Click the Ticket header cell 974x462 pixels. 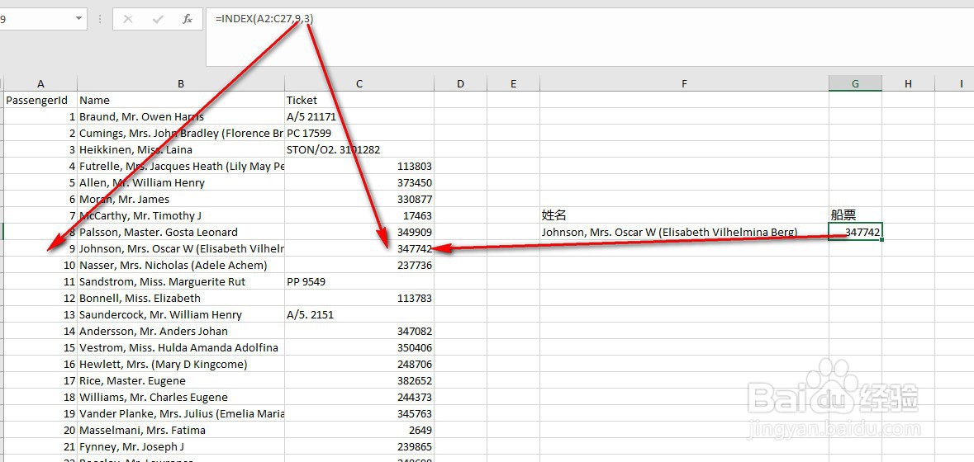[359, 100]
